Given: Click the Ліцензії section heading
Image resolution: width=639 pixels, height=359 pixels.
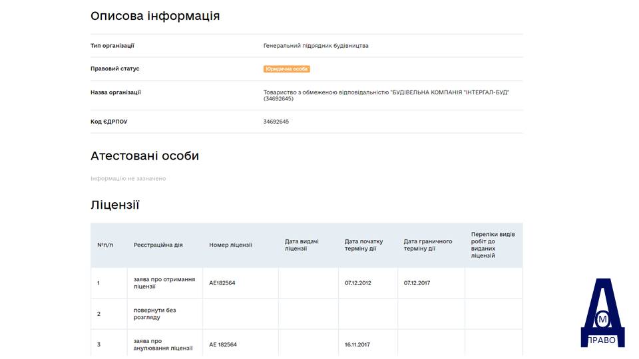Looking at the screenshot, I should tap(115, 205).
